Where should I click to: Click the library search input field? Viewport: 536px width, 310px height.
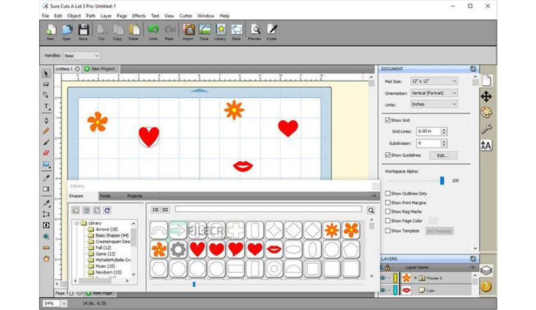269,209
